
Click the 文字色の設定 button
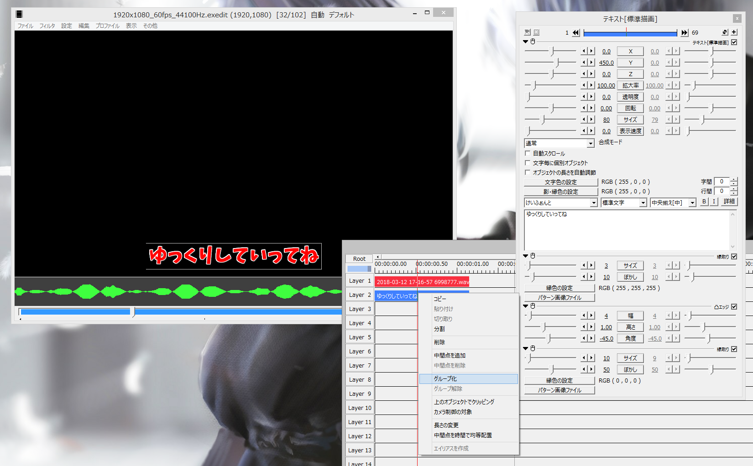pyautogui.click(x=560, y=182)
